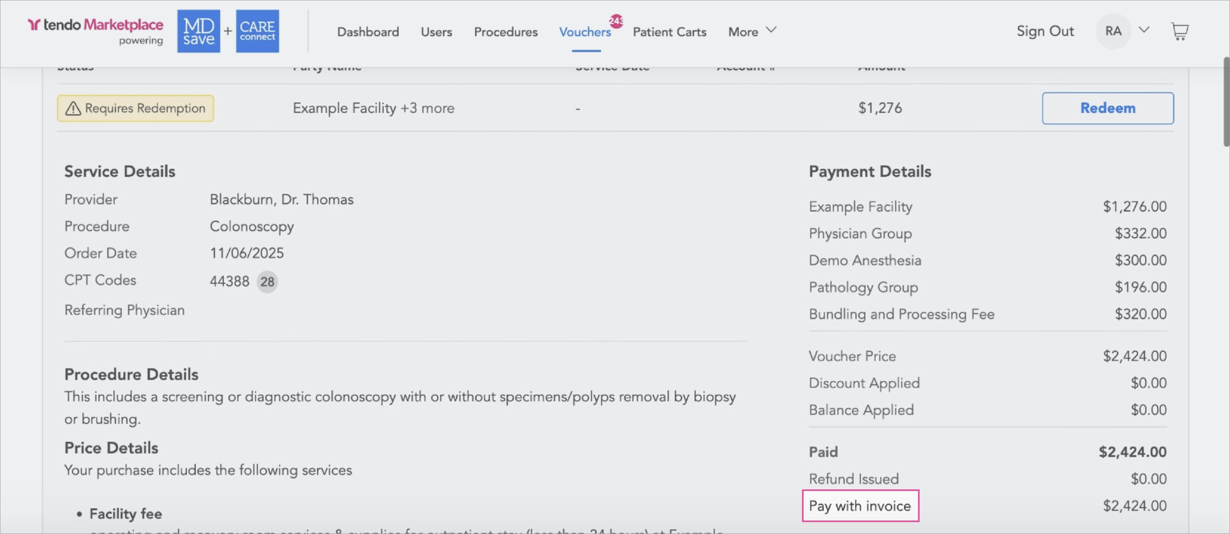Screen dimensions: 1230x534
Task: Switch to the Vouchers tab
Action: 584,32
